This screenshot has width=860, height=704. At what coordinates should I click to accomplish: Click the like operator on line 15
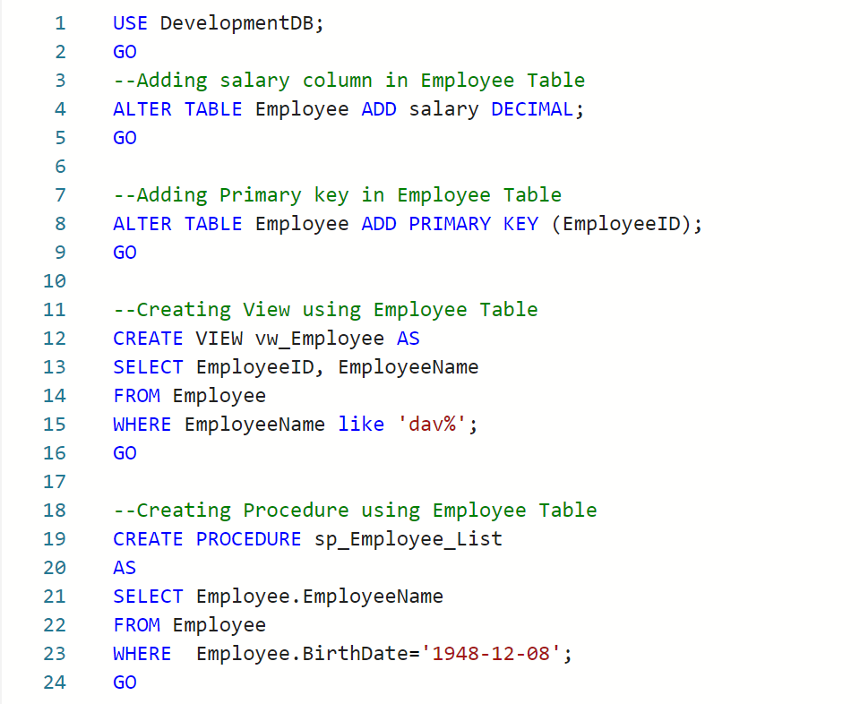point(361,425)
